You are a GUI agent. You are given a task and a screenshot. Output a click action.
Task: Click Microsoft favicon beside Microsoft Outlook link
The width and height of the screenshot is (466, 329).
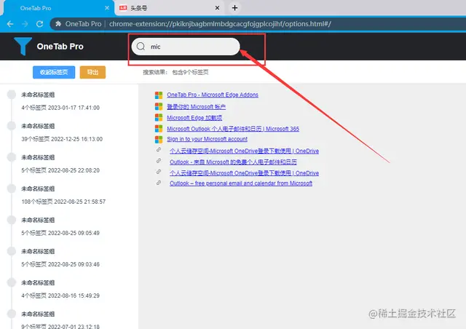(159, 128)
